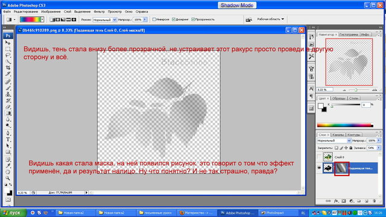Open options bar opacity slider arrow
Screen dimensions: 386x217
coord(145,19)
